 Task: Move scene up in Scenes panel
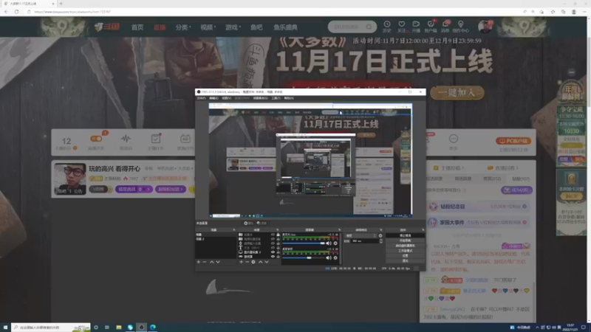[x=212, y=262]
